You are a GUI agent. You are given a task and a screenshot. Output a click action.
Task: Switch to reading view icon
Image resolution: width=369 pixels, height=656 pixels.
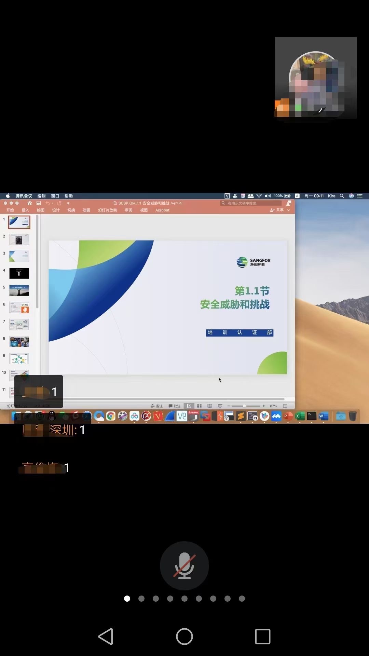[x=209, y=406]
